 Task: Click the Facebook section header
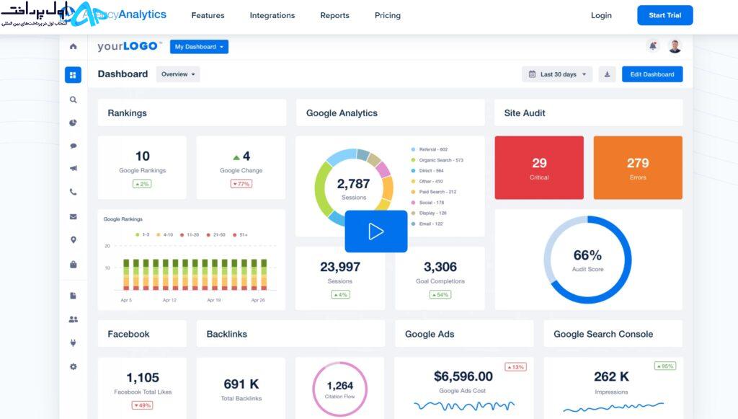tap(142, 334)
